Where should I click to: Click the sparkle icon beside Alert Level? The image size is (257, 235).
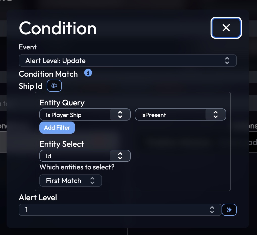(x=229, y=210)
